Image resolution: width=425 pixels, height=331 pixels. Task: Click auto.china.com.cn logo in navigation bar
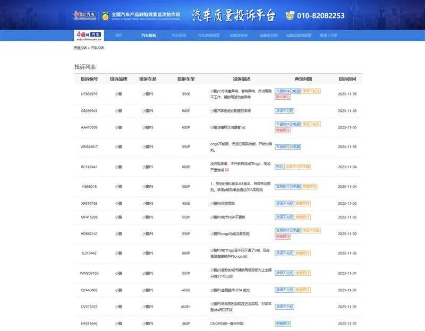[x=89, y=36]
